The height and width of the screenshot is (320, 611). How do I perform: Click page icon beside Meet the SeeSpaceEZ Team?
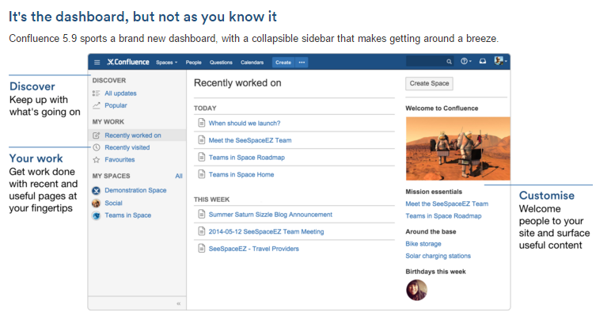[x=202, y=140]
